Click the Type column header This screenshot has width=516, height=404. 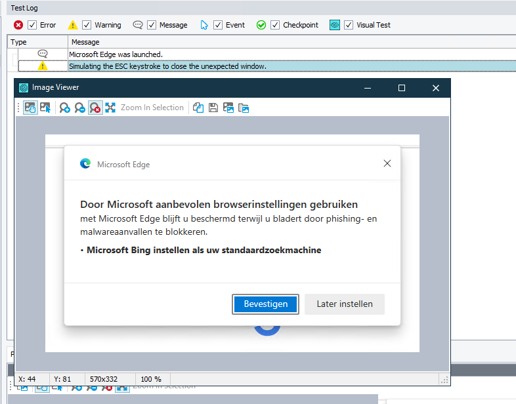click(37, 42)
